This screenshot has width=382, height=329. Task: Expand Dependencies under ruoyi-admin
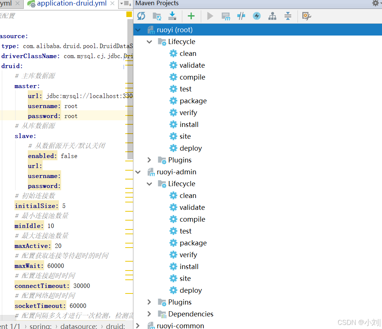click(x=149, y=314)
